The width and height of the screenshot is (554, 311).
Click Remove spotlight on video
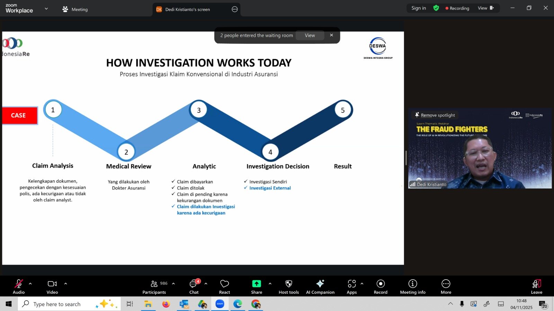(435, 115)
